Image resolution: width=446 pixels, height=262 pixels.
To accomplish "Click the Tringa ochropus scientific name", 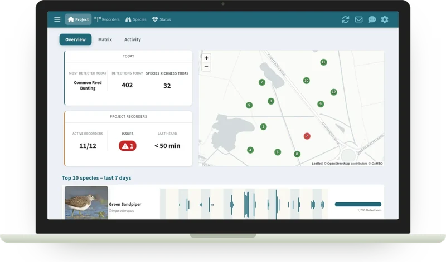I will point(122,211).
